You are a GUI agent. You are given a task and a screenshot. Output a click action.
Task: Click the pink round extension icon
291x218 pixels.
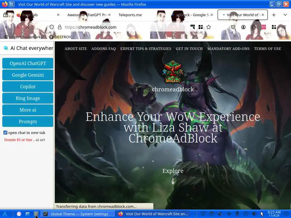click(263, 27)
